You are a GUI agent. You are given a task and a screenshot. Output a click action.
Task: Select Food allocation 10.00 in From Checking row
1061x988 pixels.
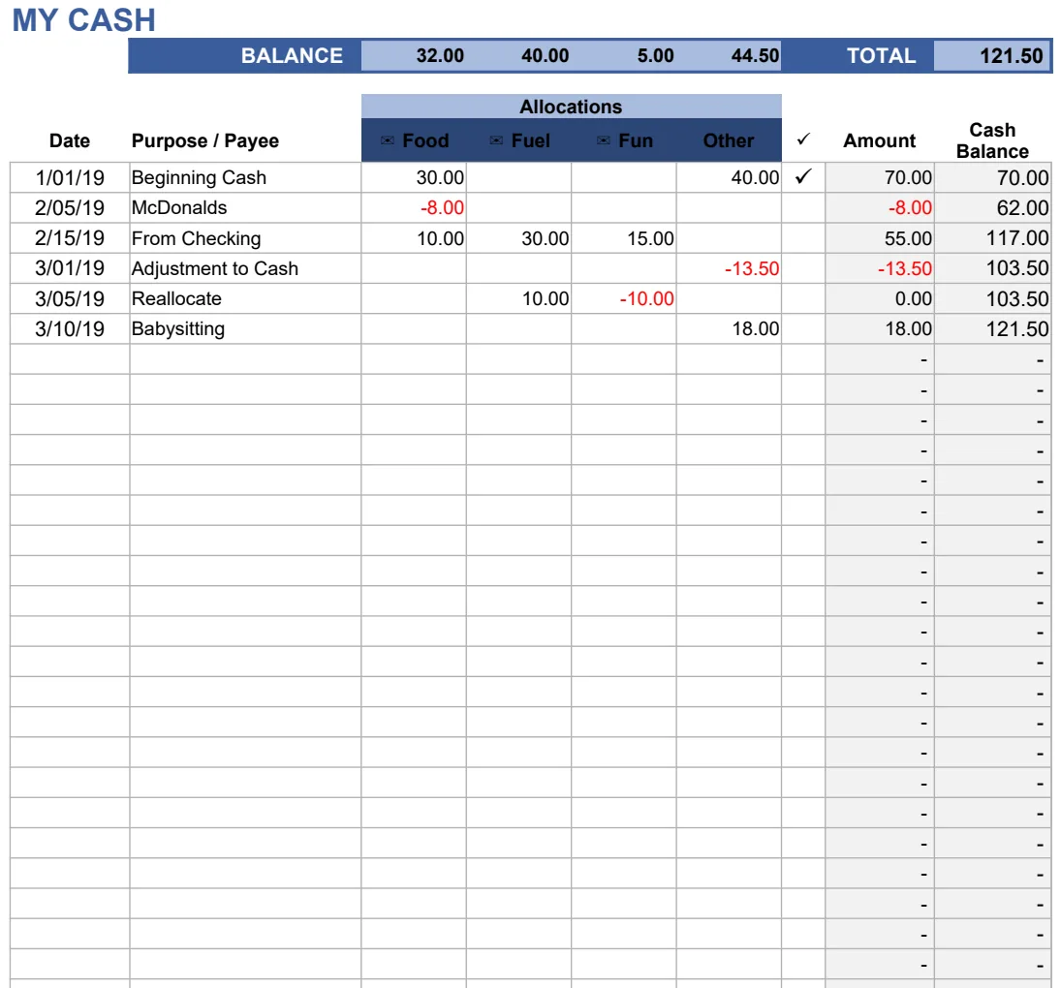414,238
